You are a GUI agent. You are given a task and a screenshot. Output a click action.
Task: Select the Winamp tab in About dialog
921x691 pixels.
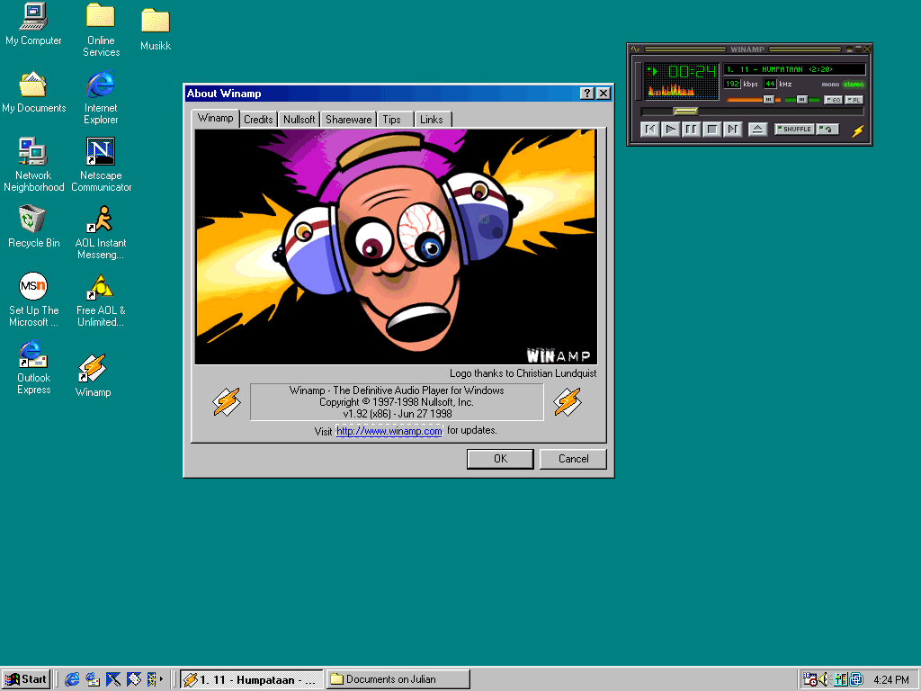[x=216, y=118]
